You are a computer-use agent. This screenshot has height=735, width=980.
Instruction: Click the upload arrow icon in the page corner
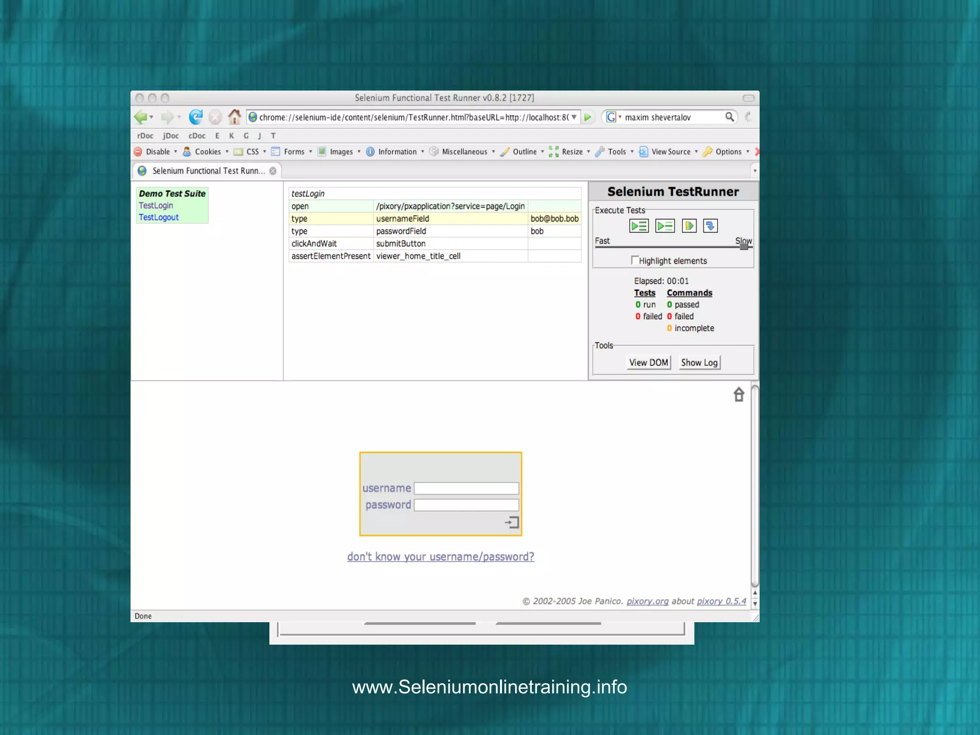tap(739, 395)
